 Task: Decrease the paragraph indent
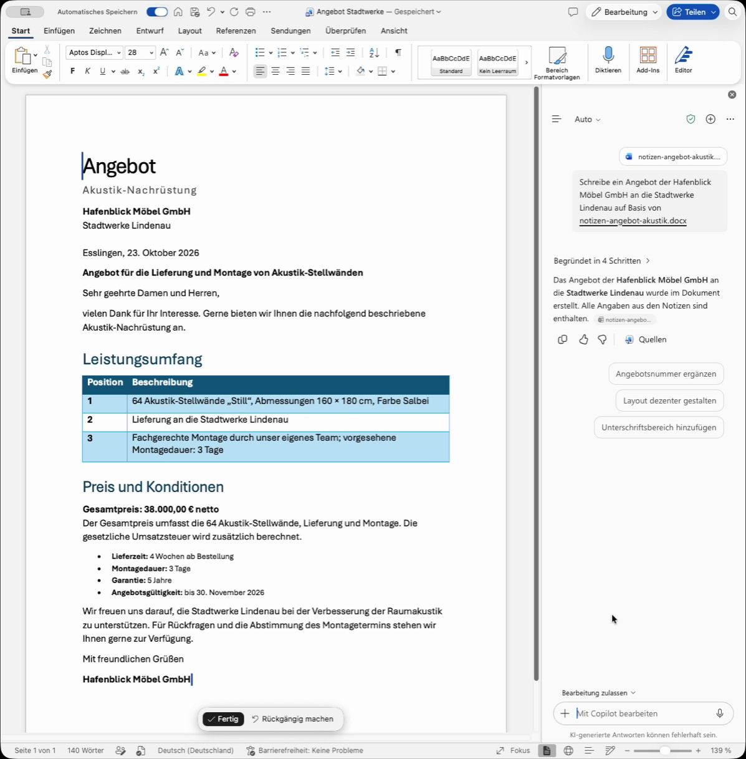(335, 52)
